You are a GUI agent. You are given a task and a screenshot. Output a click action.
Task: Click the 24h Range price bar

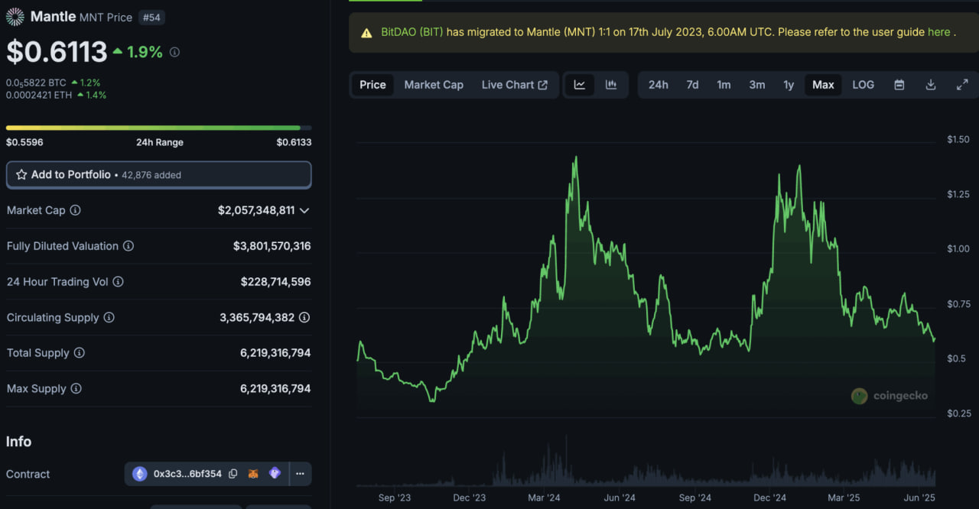(x=158, y=128)
